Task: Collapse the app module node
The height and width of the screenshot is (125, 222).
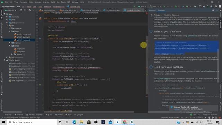Action: 5,14
